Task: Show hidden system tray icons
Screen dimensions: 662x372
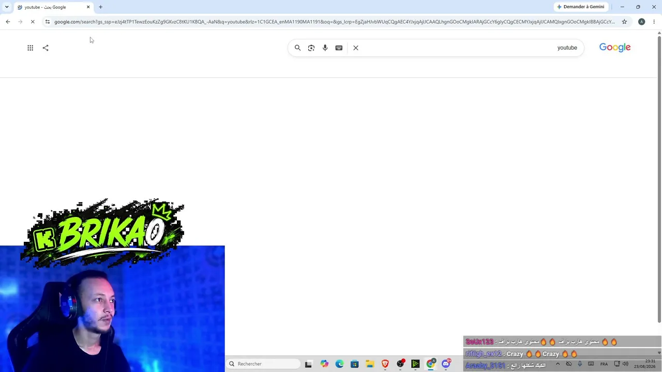Action: point(558,364)
